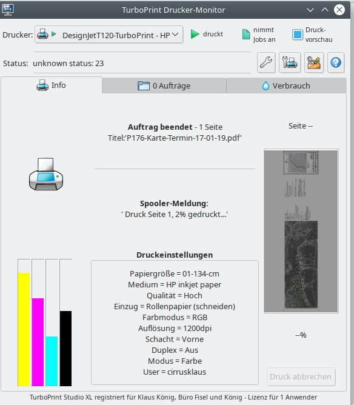Click 'Modus = Farbe' setting
The height and width of the screenshot is (405, 354).
[x=175, y=361]
